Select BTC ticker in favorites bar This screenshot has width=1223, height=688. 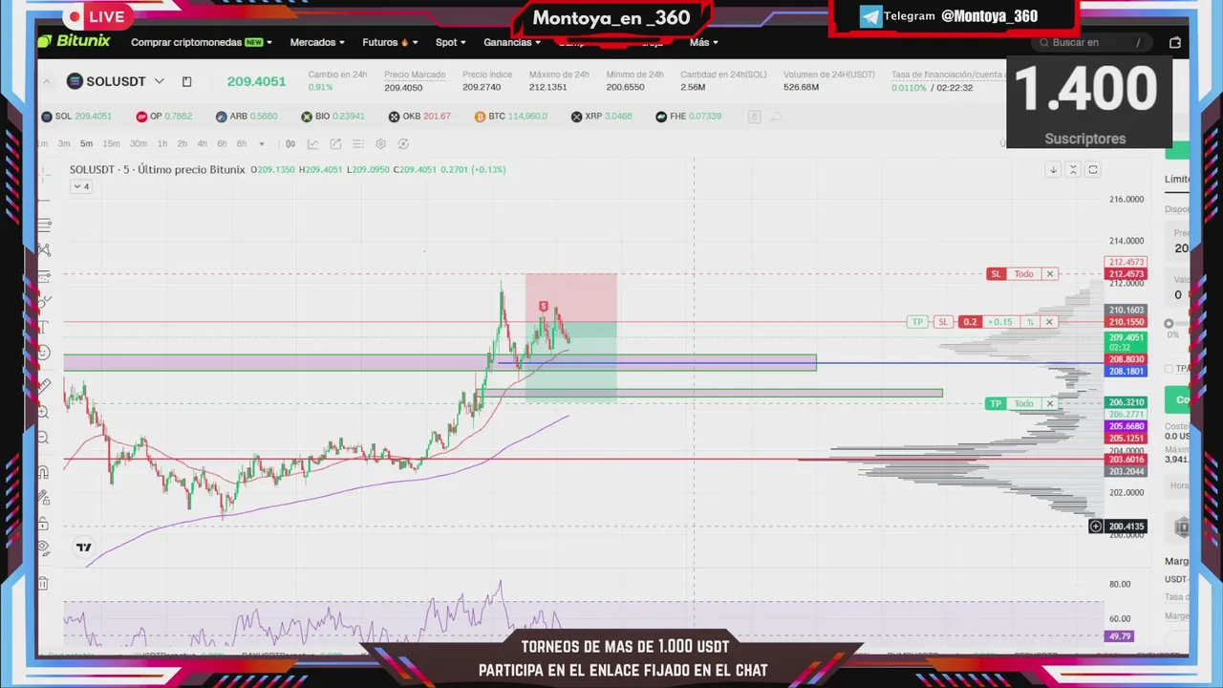pyautogui.click(x=511, y=117)
